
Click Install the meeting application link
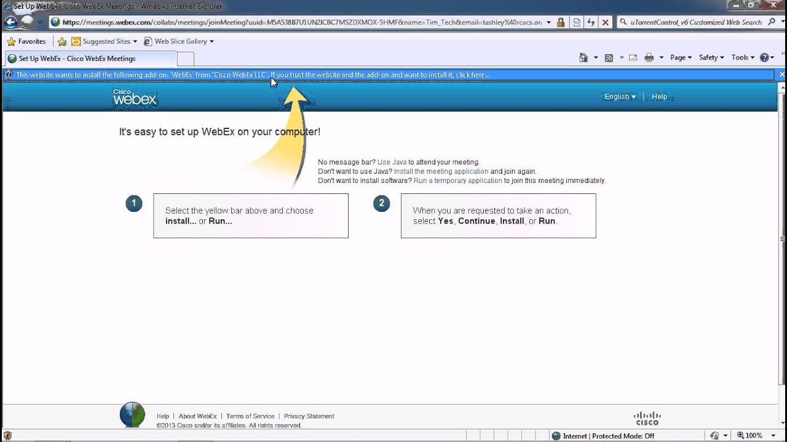point(441,171)
